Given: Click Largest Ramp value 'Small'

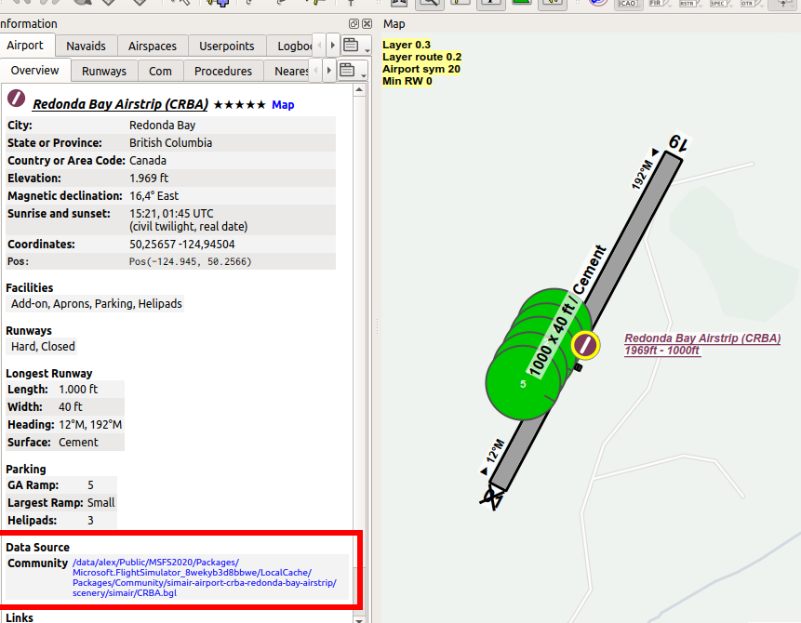Looking at the screenshot, I should click(x=101, y=503).
